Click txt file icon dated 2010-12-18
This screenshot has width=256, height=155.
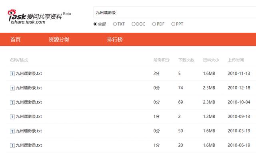pyautogui.click(x=12, y=88)
